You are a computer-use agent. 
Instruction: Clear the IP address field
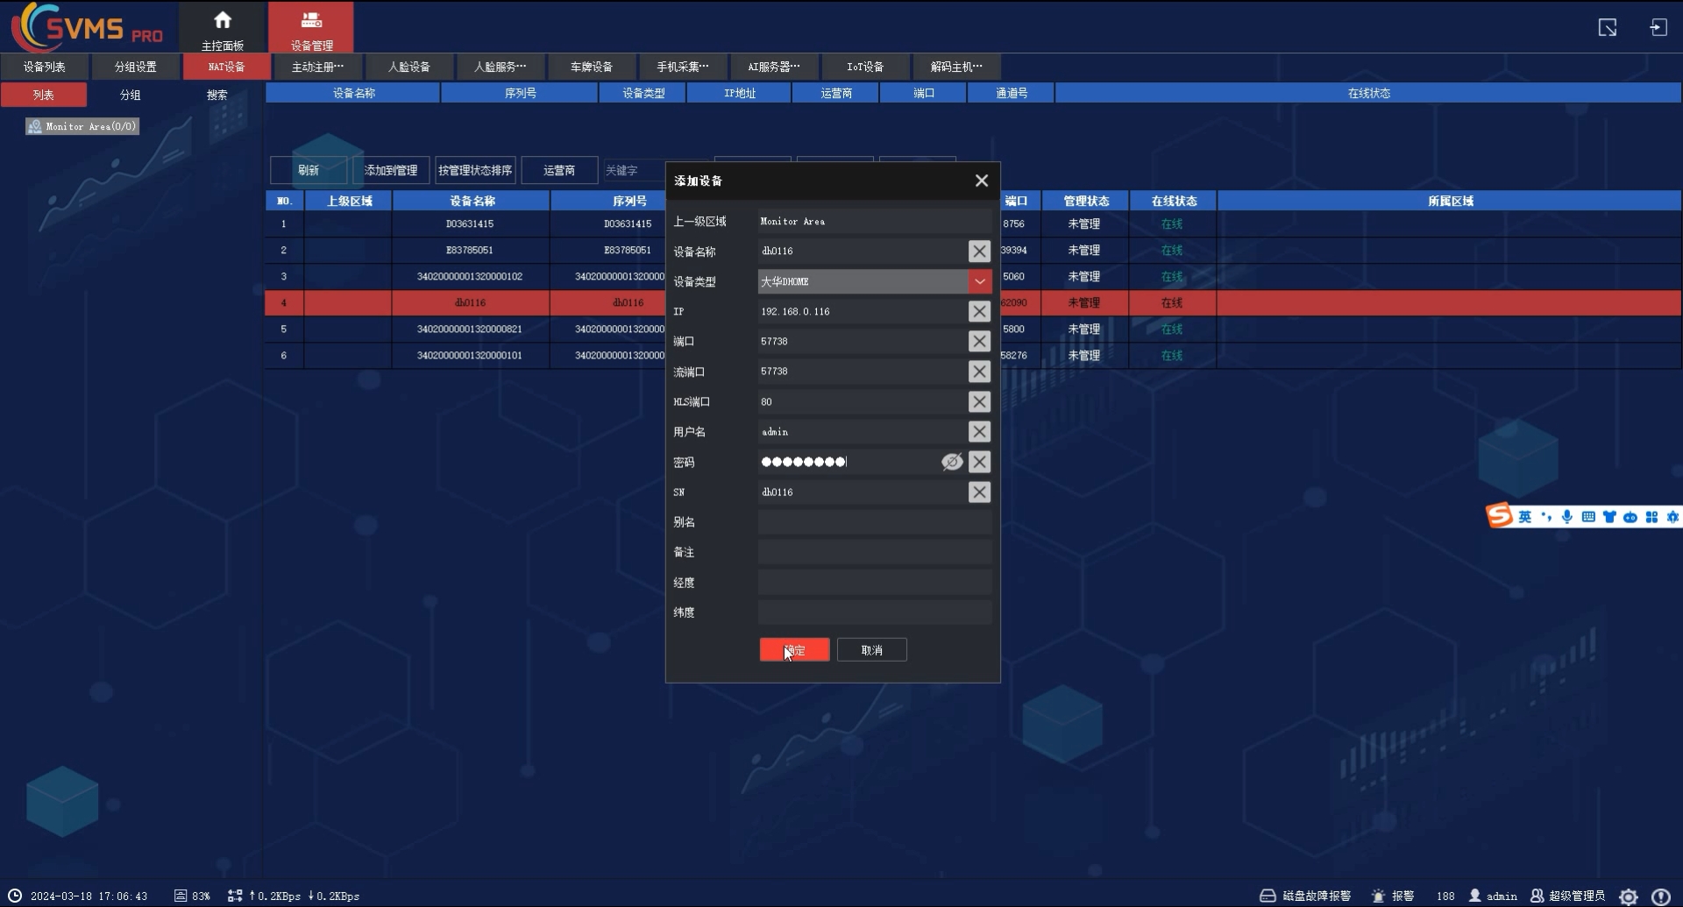(x=979, y=312)
